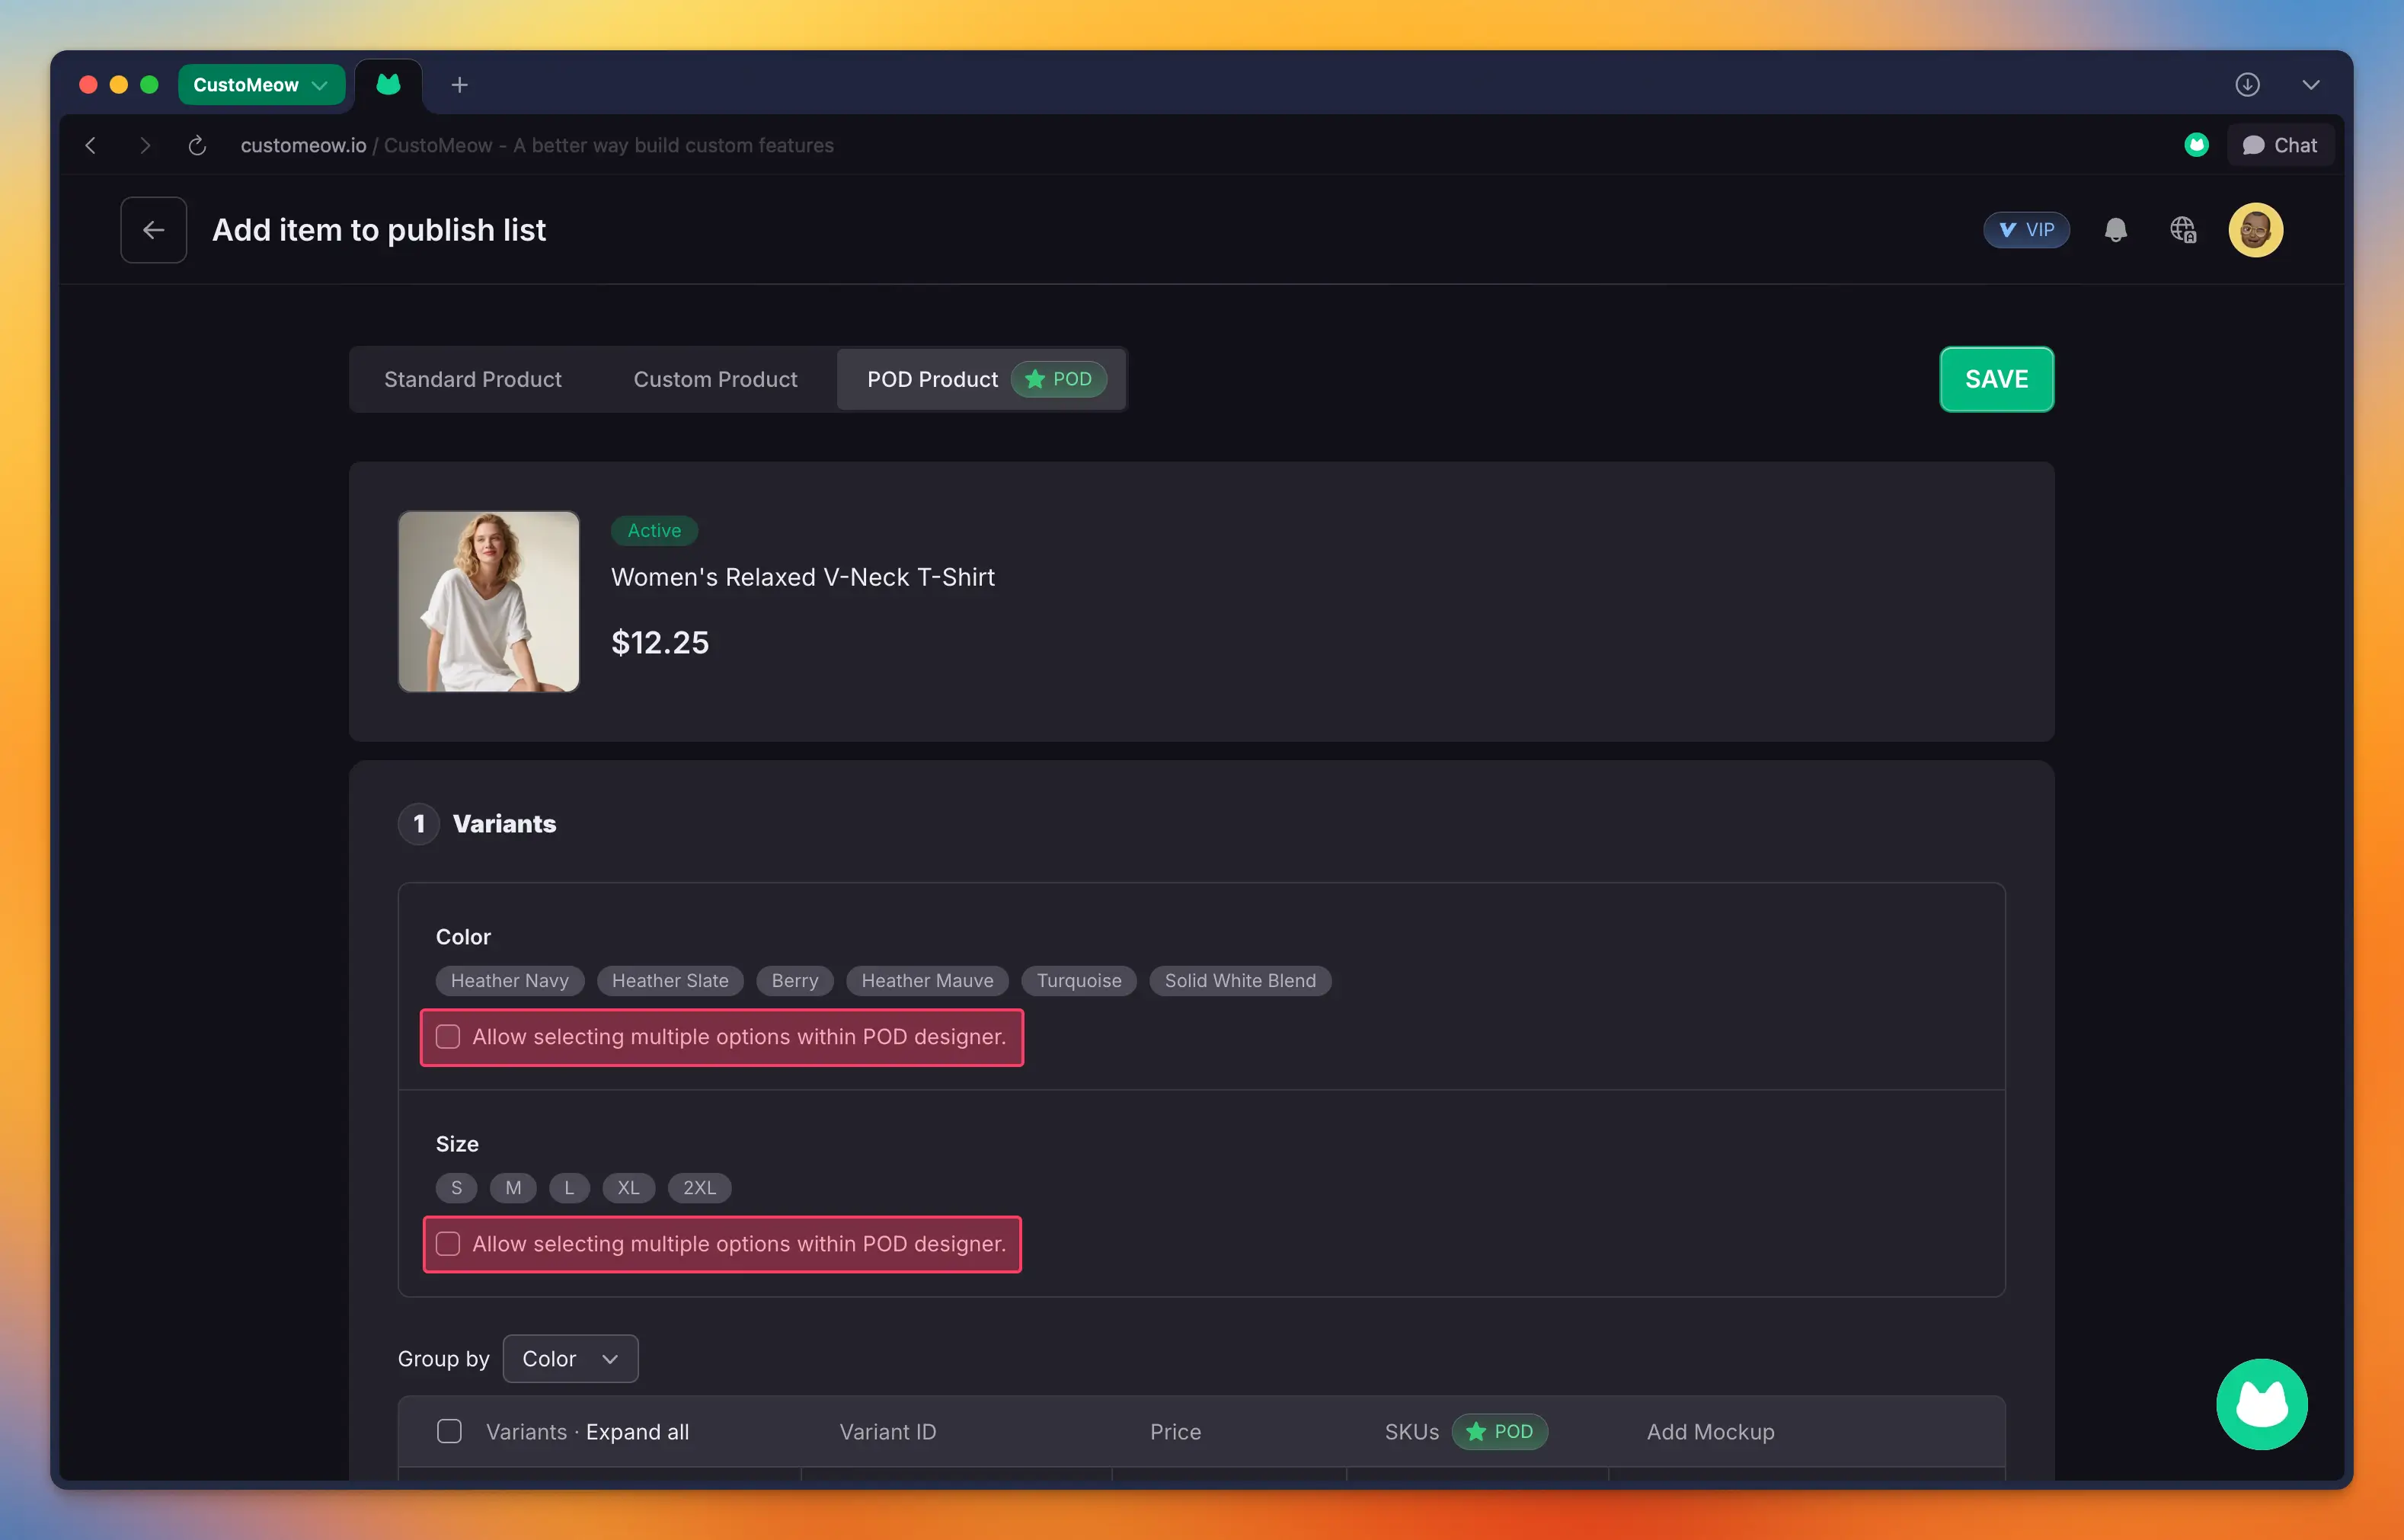The height and width of the screenshot is (1540, 2404).
Task: Click the M size tag
Action: (513, 1187)
